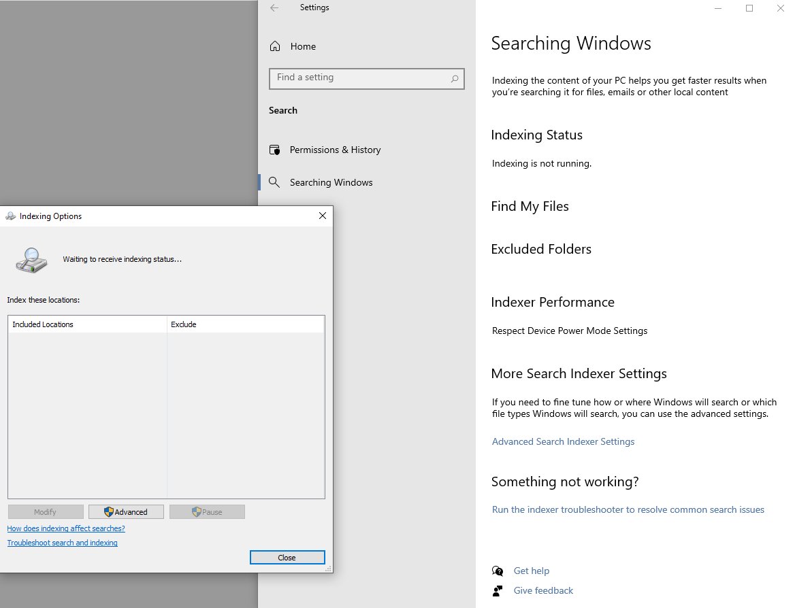This screenshot has width=795, height=608.
Task: Open Troubleshoot search and indexing link
Action: (x=63, y=543)
